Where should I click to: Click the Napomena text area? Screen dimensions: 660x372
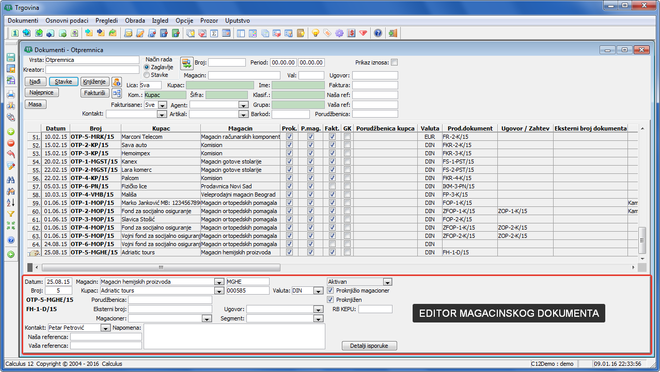pos(234,336)
